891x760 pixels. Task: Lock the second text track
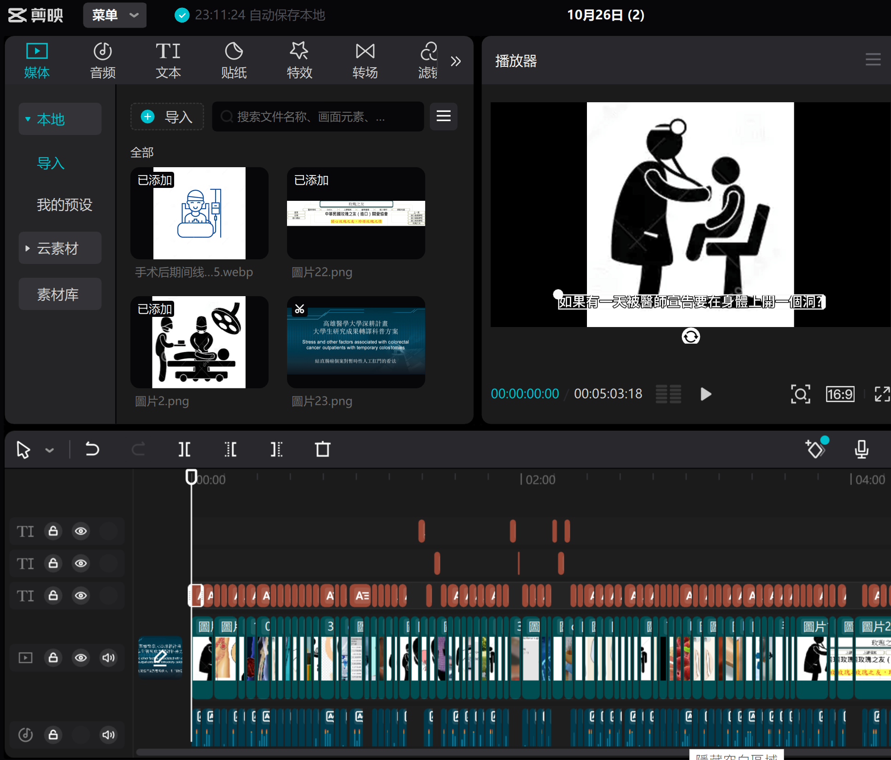pyautogui.click(x=53, y=563)
